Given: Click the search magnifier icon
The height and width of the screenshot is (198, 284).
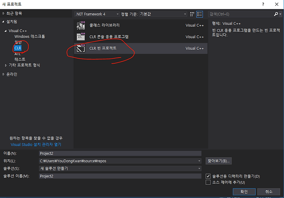Looking at the screenshot, I should (x=276, y=14).
